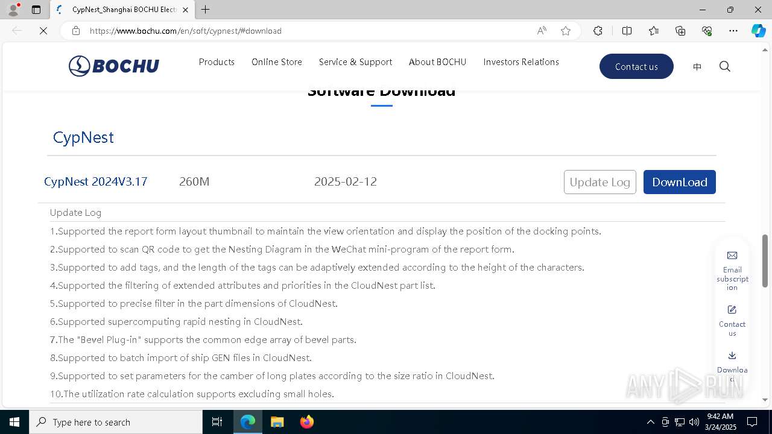Open browser extensions icon

(598, 31)
